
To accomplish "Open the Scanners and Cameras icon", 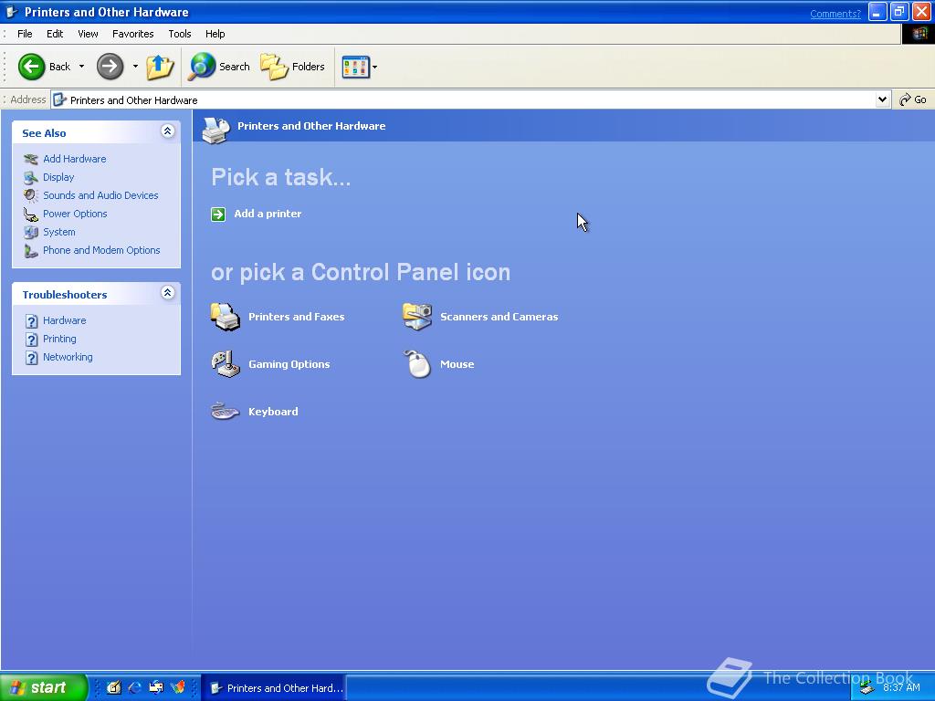I will [x=480, y=317].
